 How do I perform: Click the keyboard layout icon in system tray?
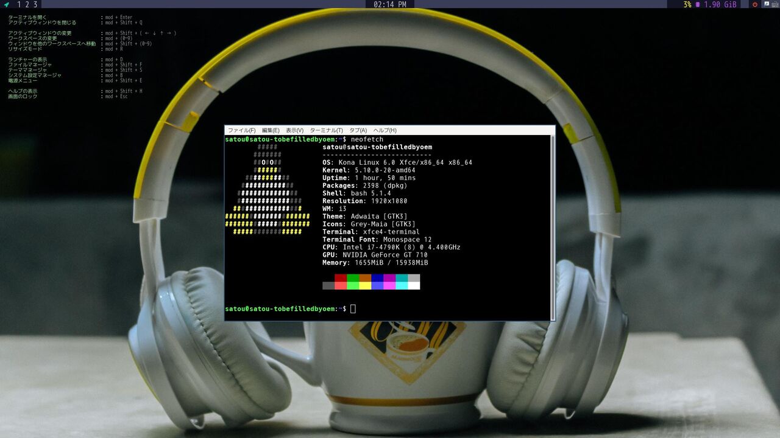[x=774, y=4]
